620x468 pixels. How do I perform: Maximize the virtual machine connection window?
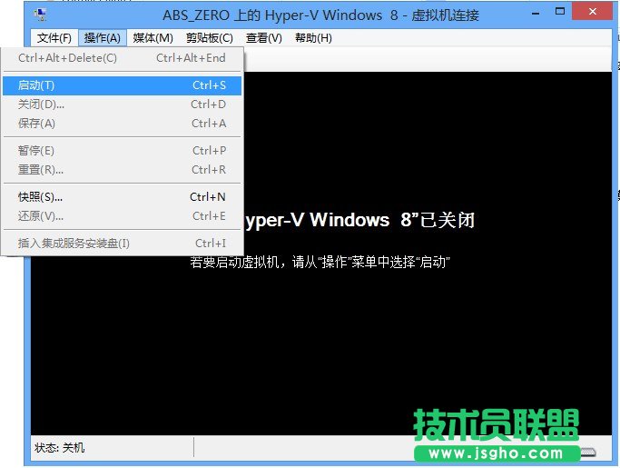[560, 12]
